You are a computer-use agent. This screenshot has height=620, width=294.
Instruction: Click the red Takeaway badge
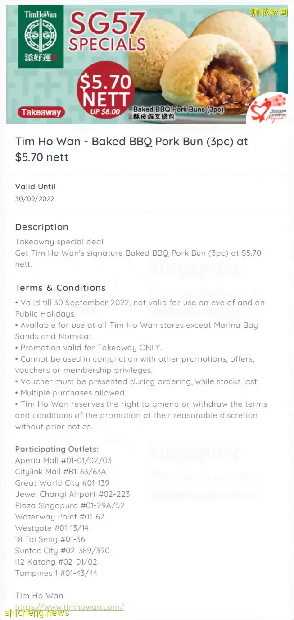(41, 112)
